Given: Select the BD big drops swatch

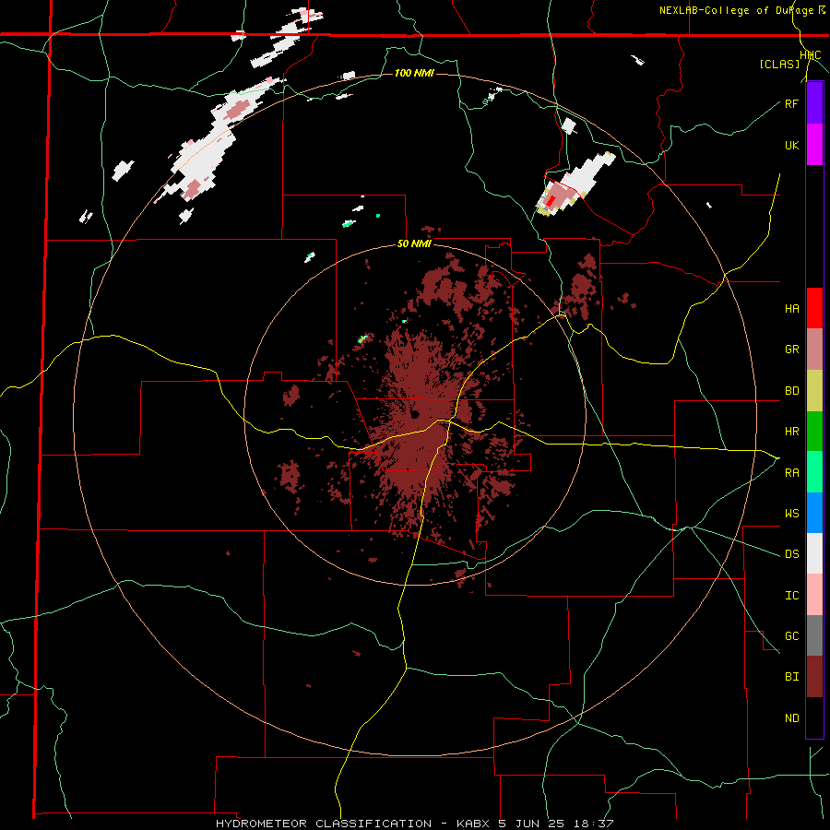Looking at the screenshot, I should click(x=814, y=390).
